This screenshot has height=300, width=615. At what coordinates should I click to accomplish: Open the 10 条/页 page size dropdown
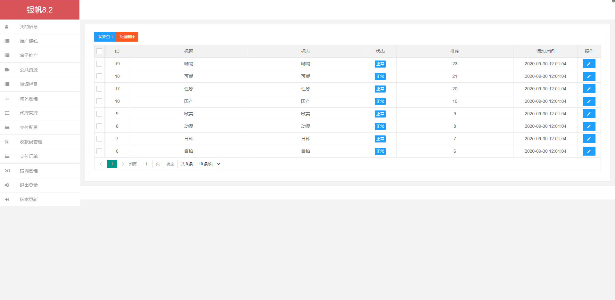209,164
